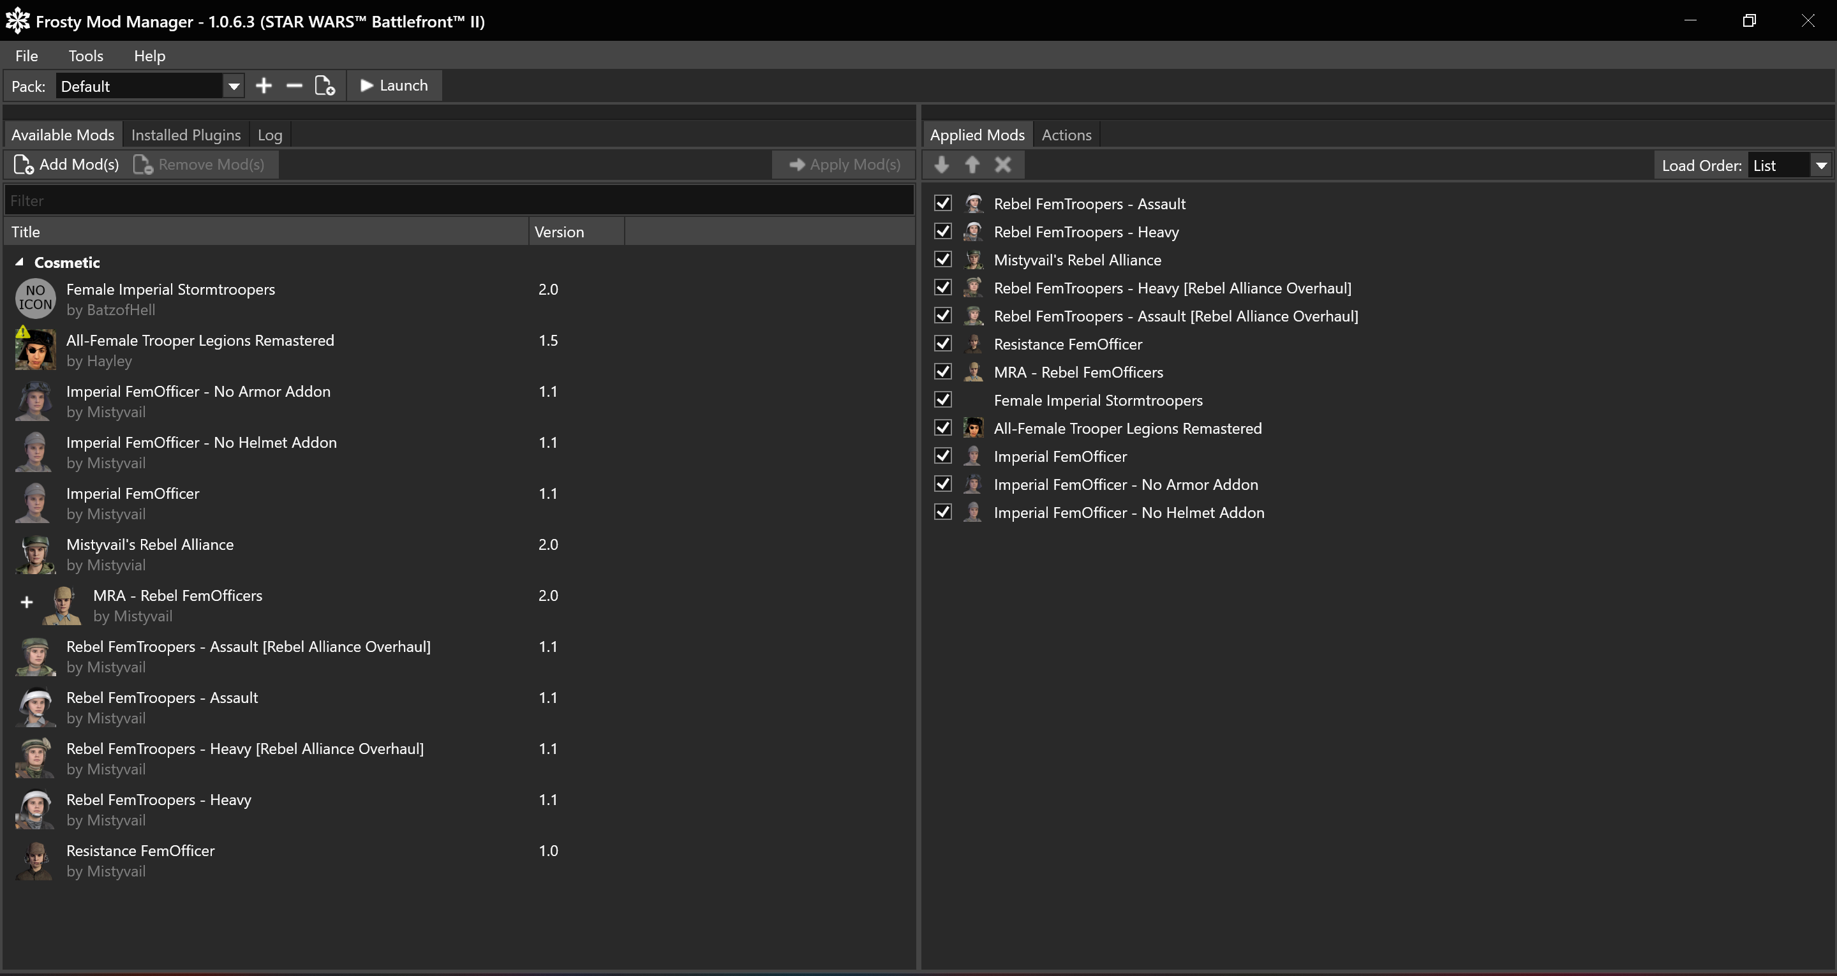Click plus icon beside MRA - Rebel FemOfficers
Screen dimensions: 1837x976
coord(27,603)
